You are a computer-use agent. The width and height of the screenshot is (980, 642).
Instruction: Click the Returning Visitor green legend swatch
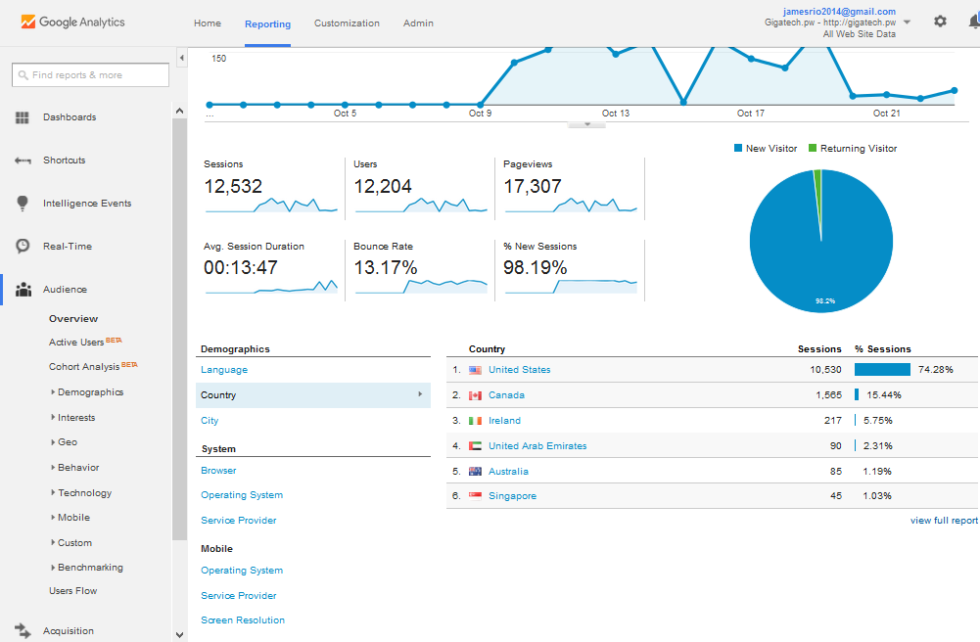click(813, 148)
